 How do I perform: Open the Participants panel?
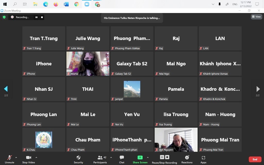pyautogui.click(x=100, y=158)
